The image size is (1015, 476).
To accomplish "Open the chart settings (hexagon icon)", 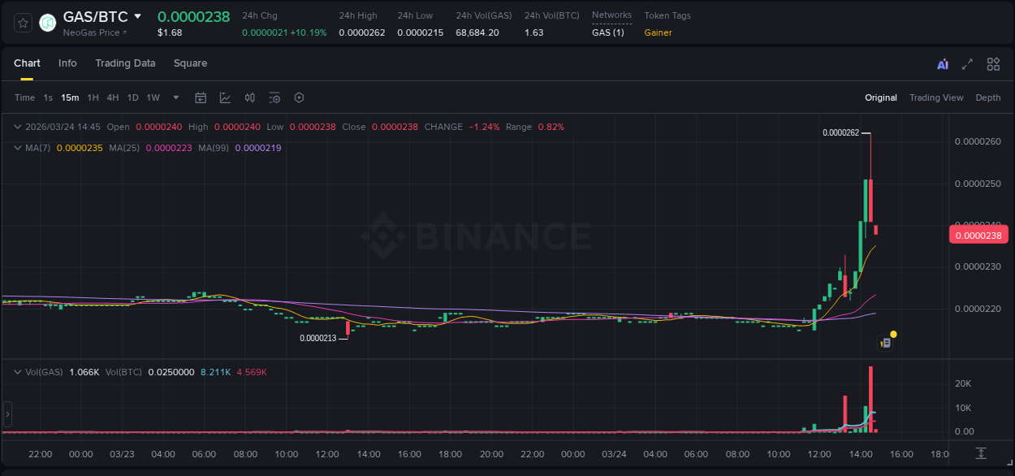I will tap(299, 97).
